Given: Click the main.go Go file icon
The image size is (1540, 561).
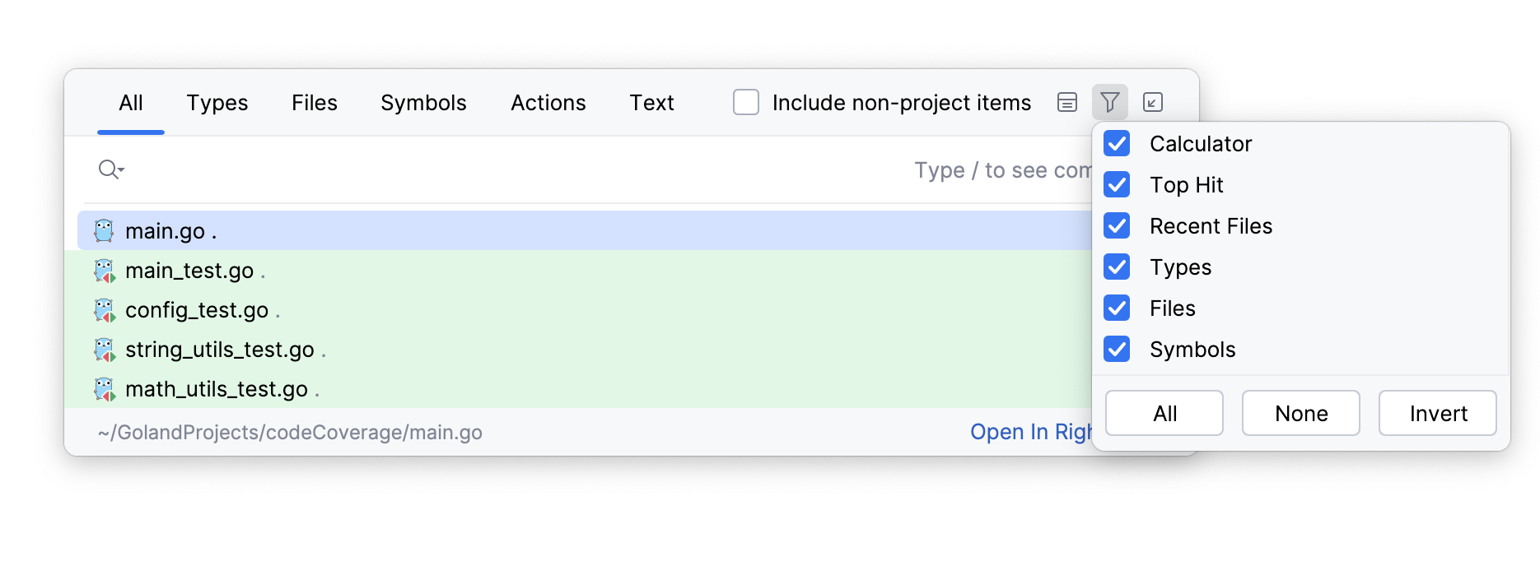Looking at the screenshot, I should [104, 230].
